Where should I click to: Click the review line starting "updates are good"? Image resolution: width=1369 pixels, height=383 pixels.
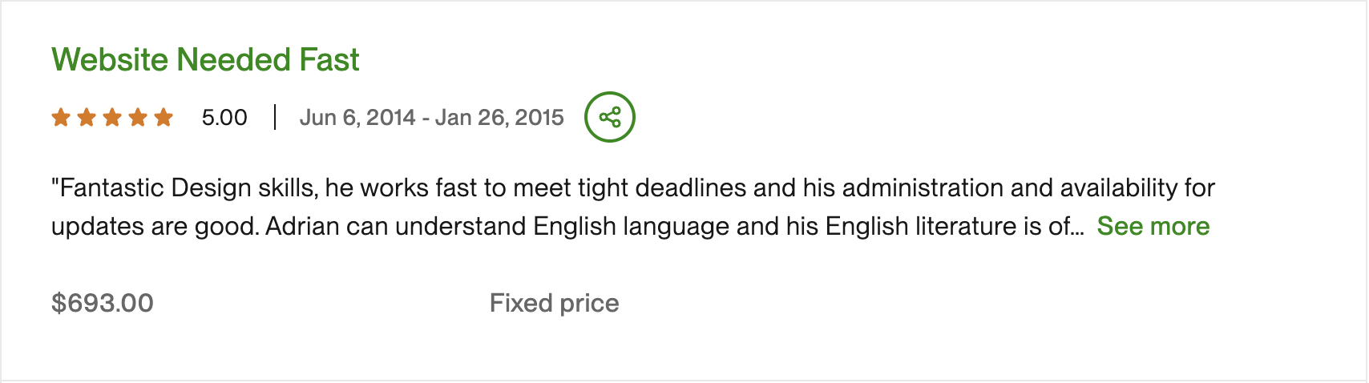click(561, 227)
